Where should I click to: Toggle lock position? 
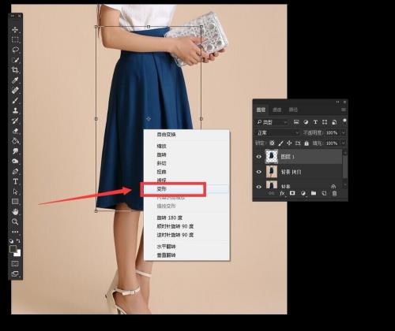point(289,143)
